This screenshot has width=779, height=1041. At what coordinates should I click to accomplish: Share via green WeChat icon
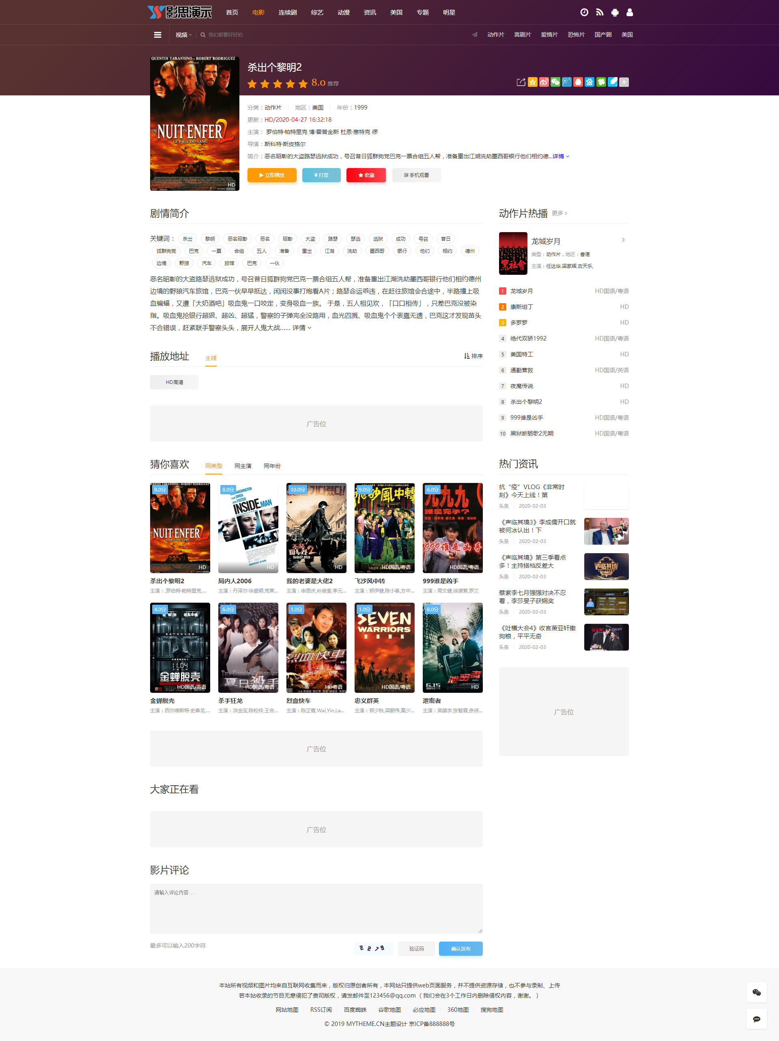pos(555,82)
